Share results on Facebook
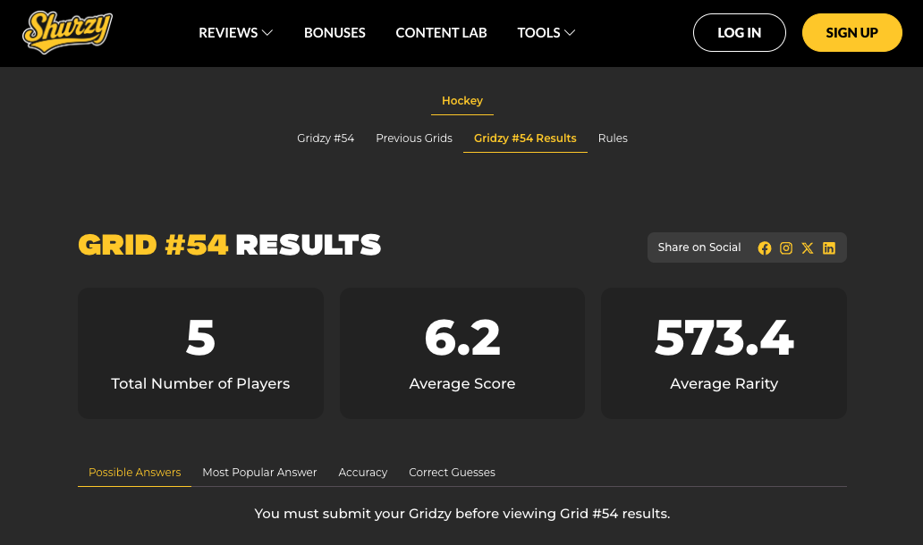Screen dimensions: 923x545 pos(765,248)
